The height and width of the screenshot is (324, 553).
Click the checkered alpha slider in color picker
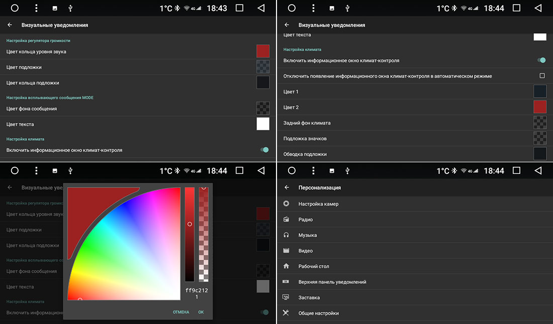coord(204,235)
